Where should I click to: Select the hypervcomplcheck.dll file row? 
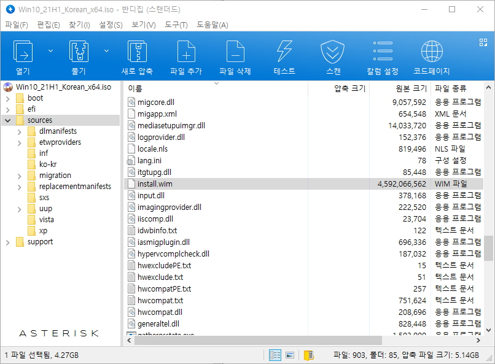click(x=303, y=254)
